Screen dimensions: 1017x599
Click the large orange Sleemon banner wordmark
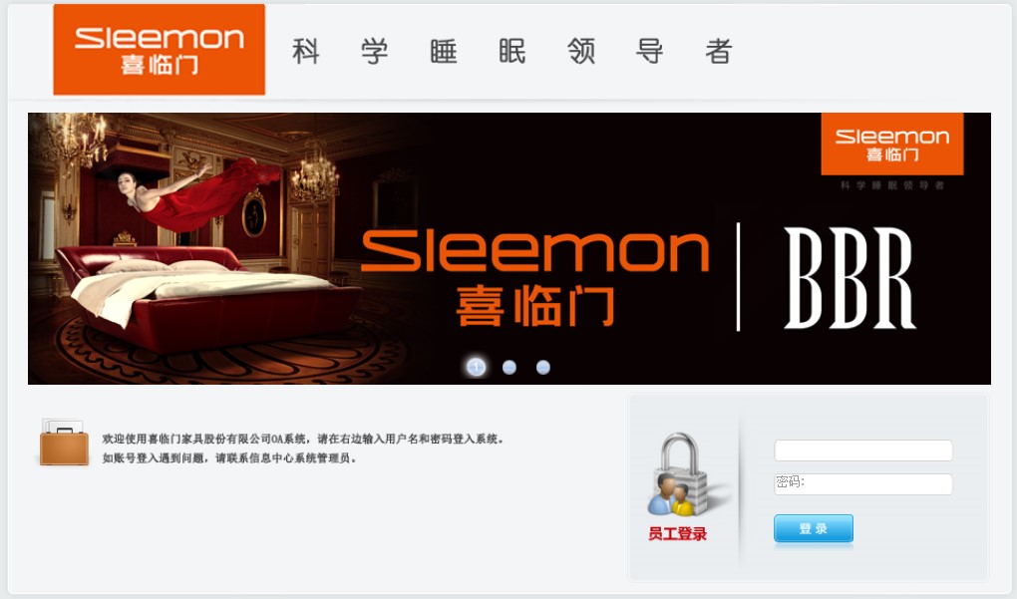pos(535,251)
